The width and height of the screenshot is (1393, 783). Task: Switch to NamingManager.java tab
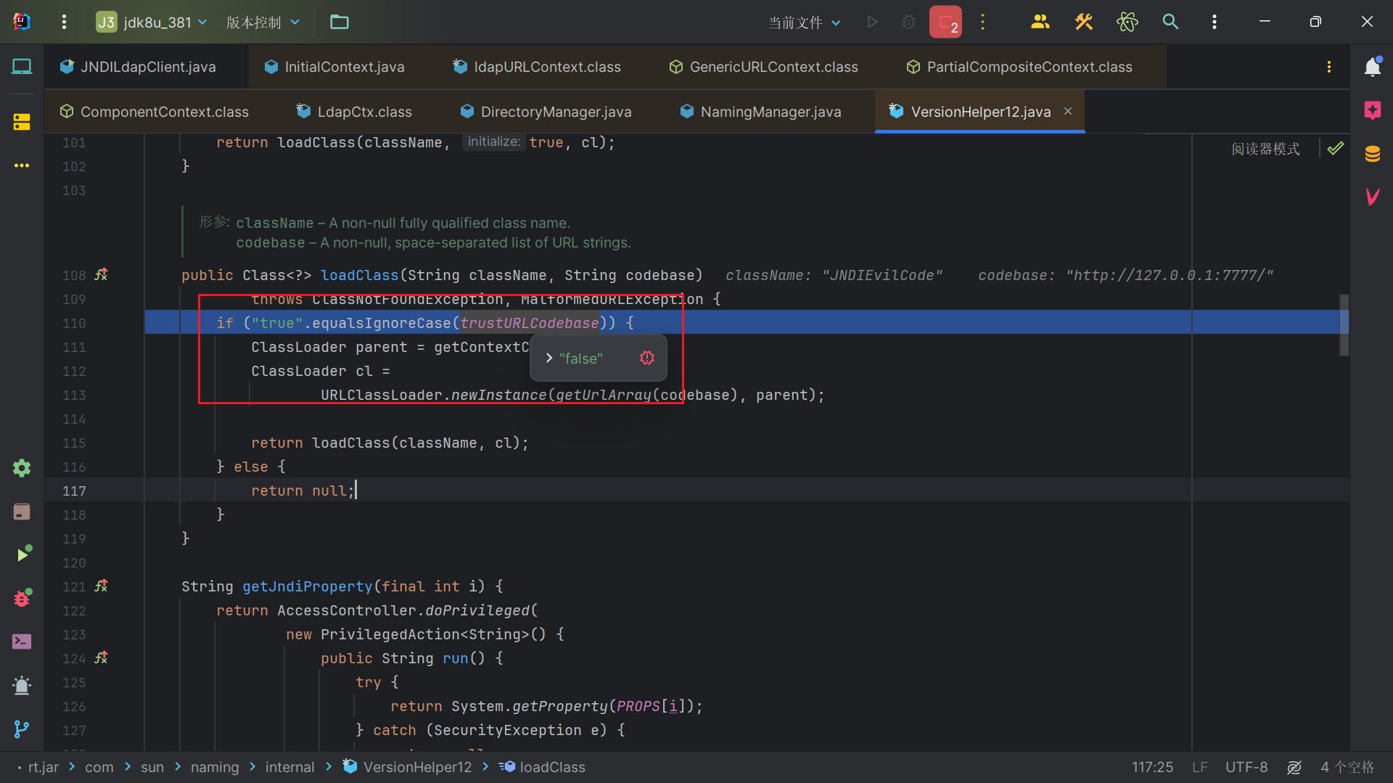click(x=771, y=112)
